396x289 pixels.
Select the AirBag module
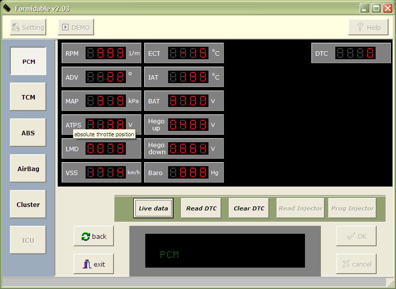[28, 169]
